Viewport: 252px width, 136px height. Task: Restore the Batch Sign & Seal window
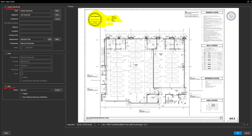[x=248, y=1]
